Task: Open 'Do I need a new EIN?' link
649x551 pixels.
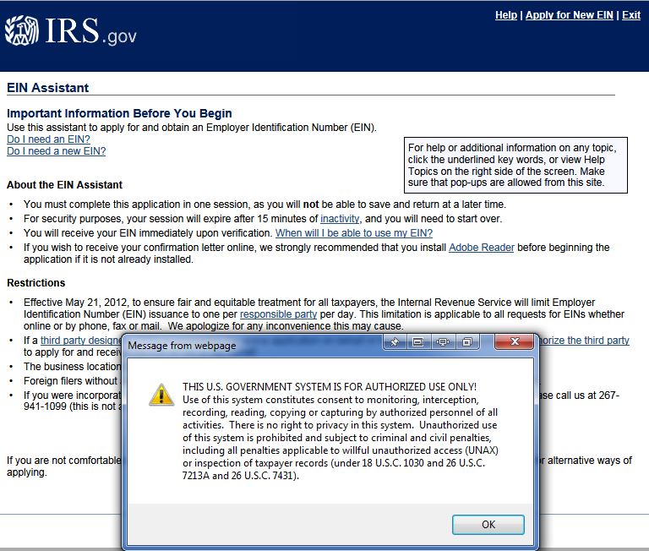Action: 57,151
